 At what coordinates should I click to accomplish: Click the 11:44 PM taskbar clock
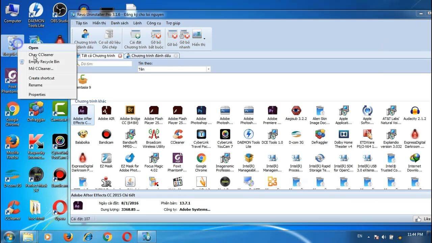(x=415, y=235)
